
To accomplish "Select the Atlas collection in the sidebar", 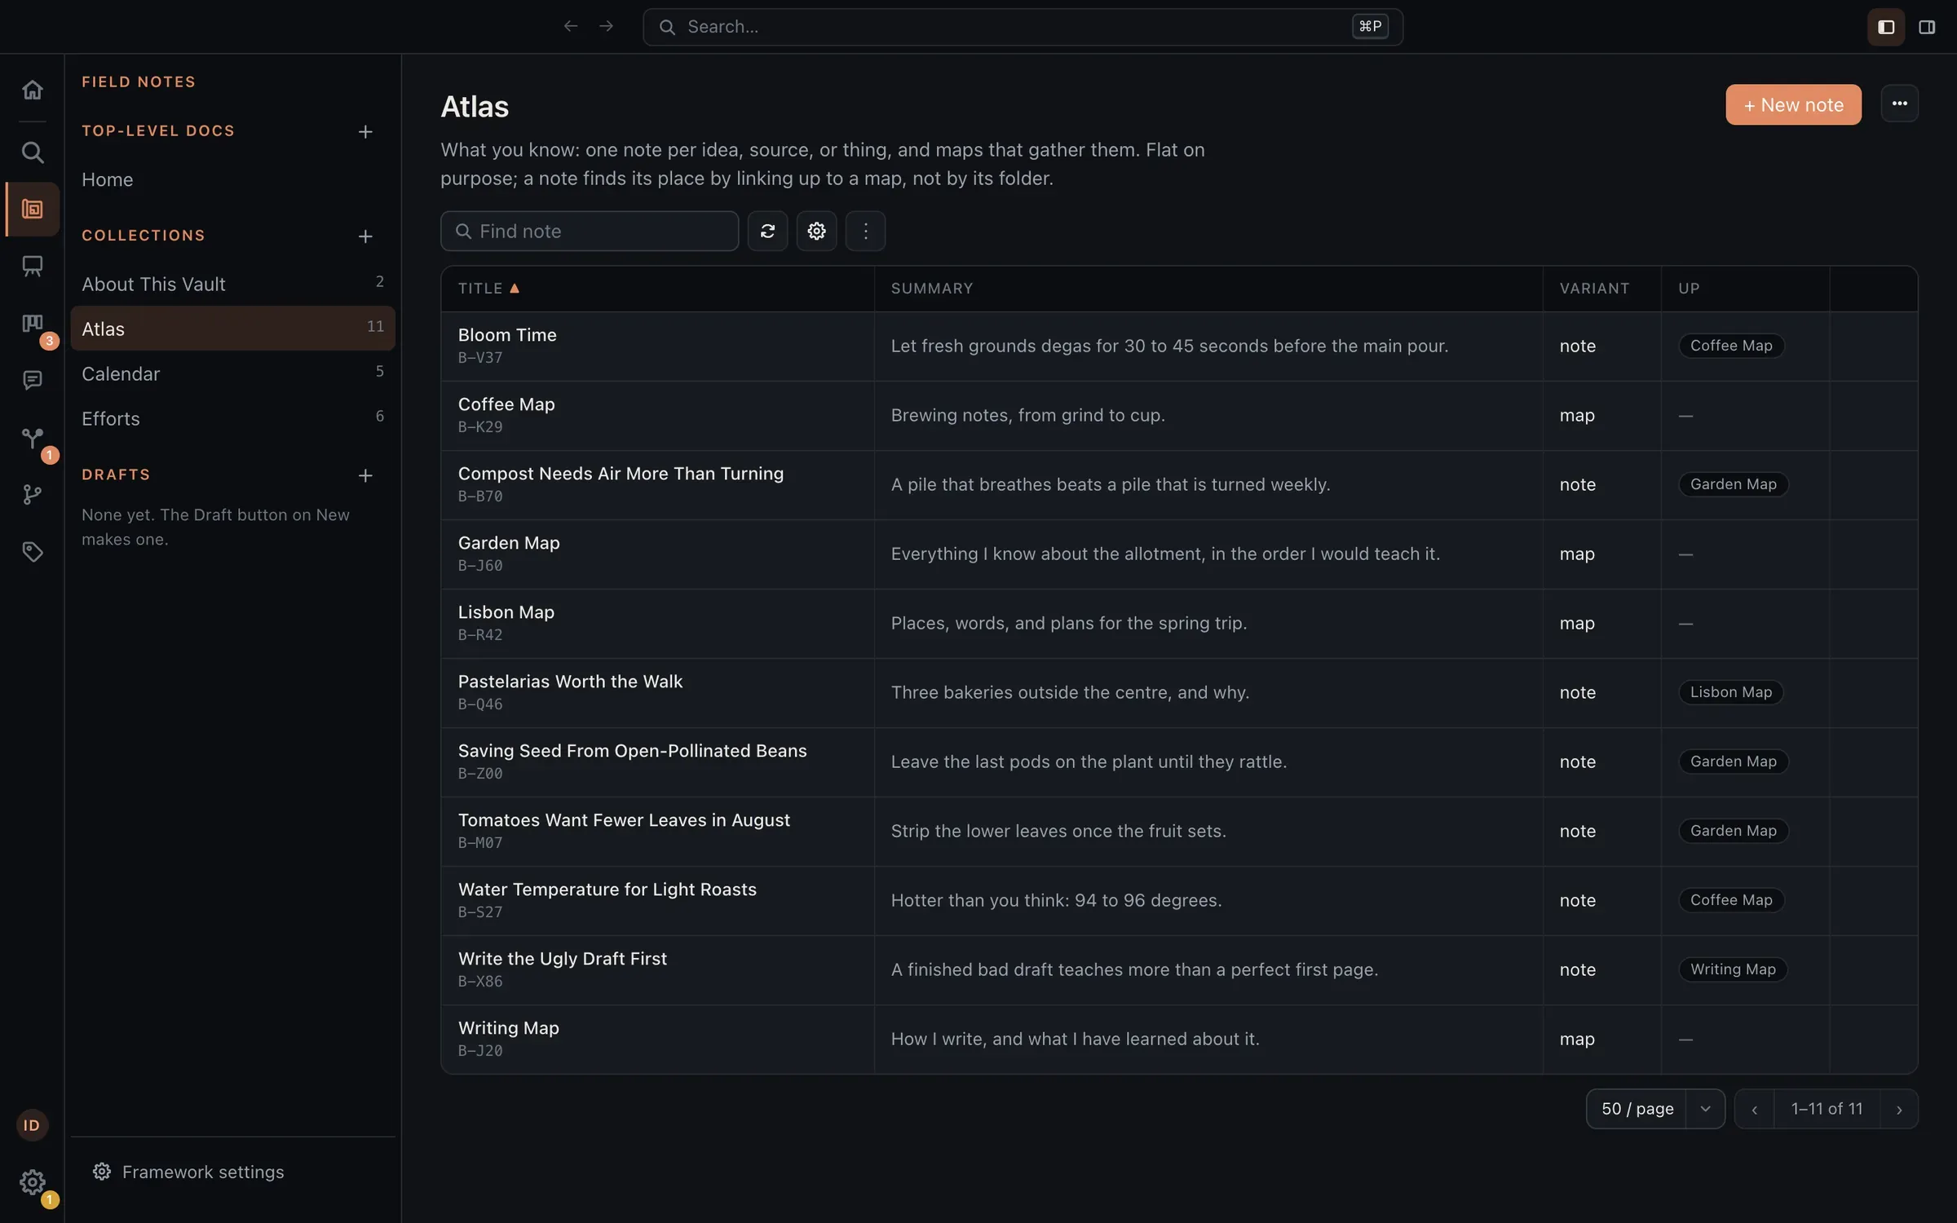I will tap(232, 329).
